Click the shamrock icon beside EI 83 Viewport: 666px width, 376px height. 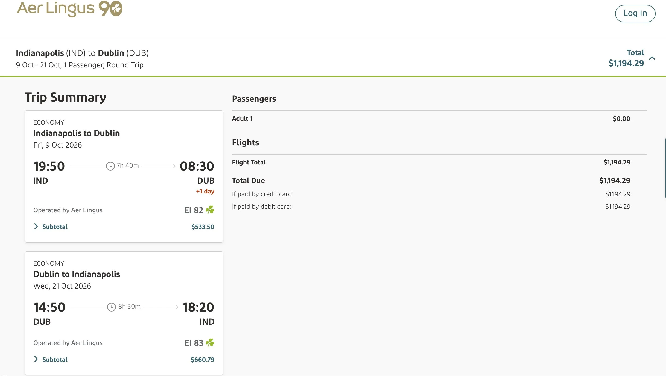[x=210, y=343]
